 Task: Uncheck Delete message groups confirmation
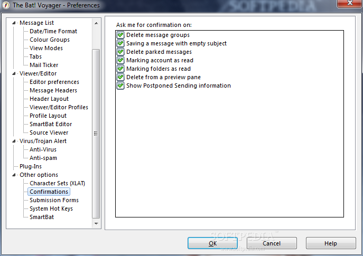(120, 35)
